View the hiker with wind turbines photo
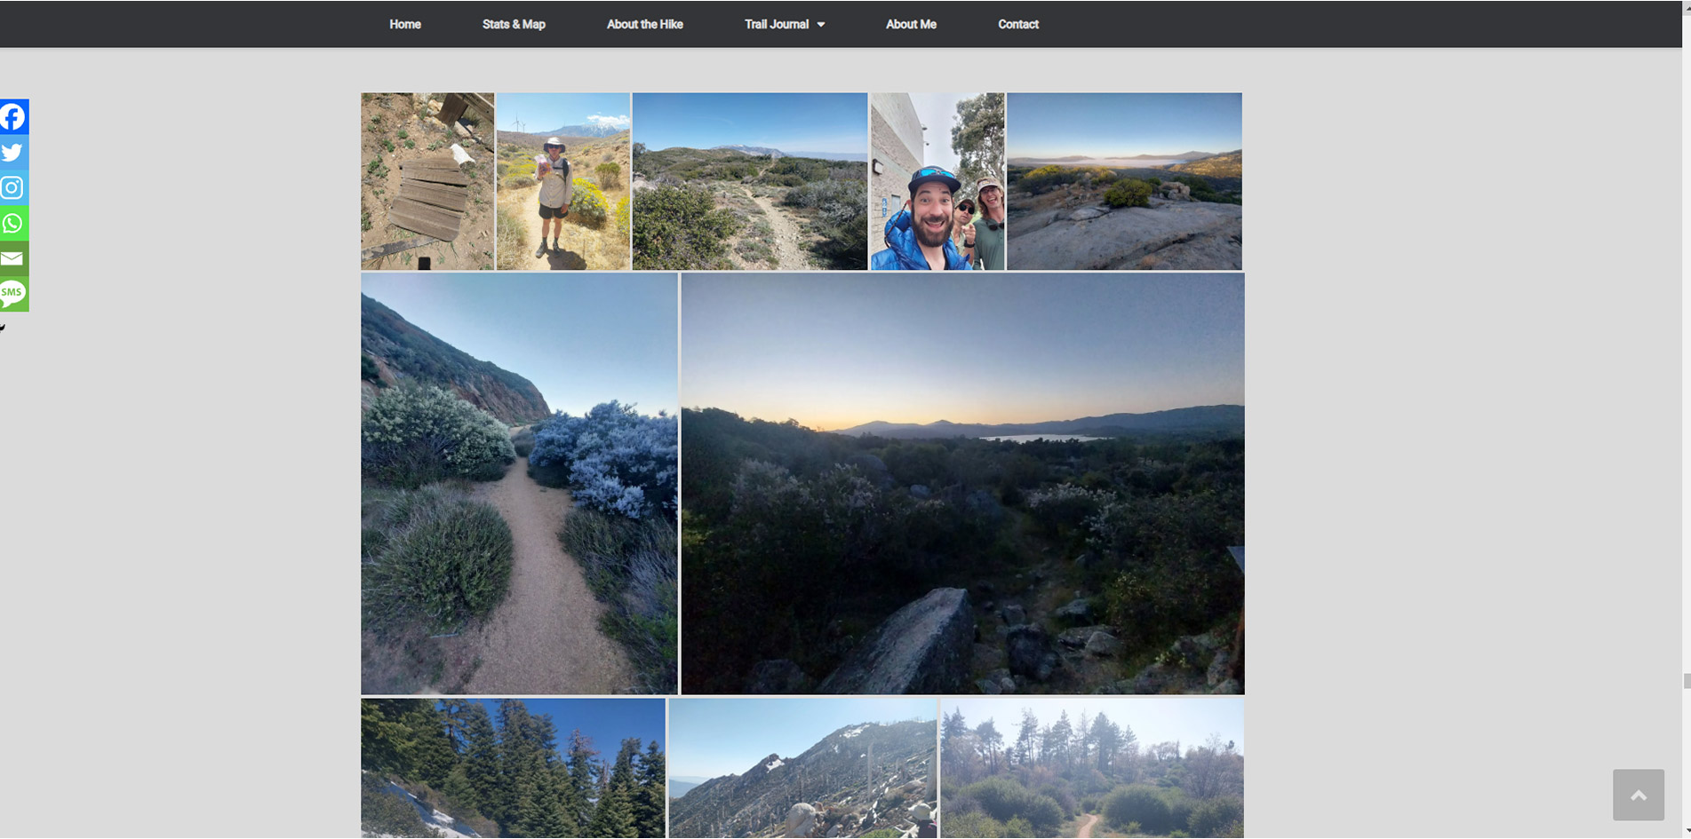 (563, 181)
